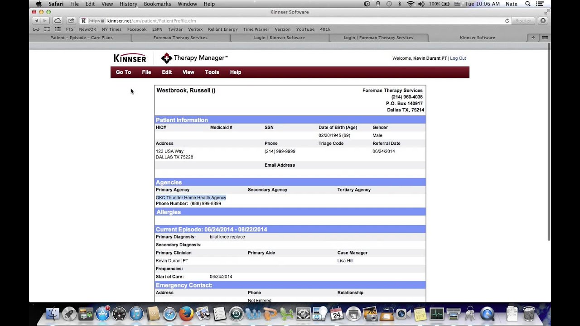Viewport: 580px width, 326px height.
Task: Open Safari's Bookmarks menu
Action: [158, 4]
